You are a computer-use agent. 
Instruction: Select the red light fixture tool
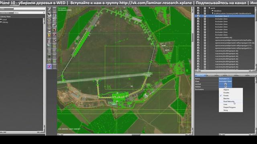[55, 35]
